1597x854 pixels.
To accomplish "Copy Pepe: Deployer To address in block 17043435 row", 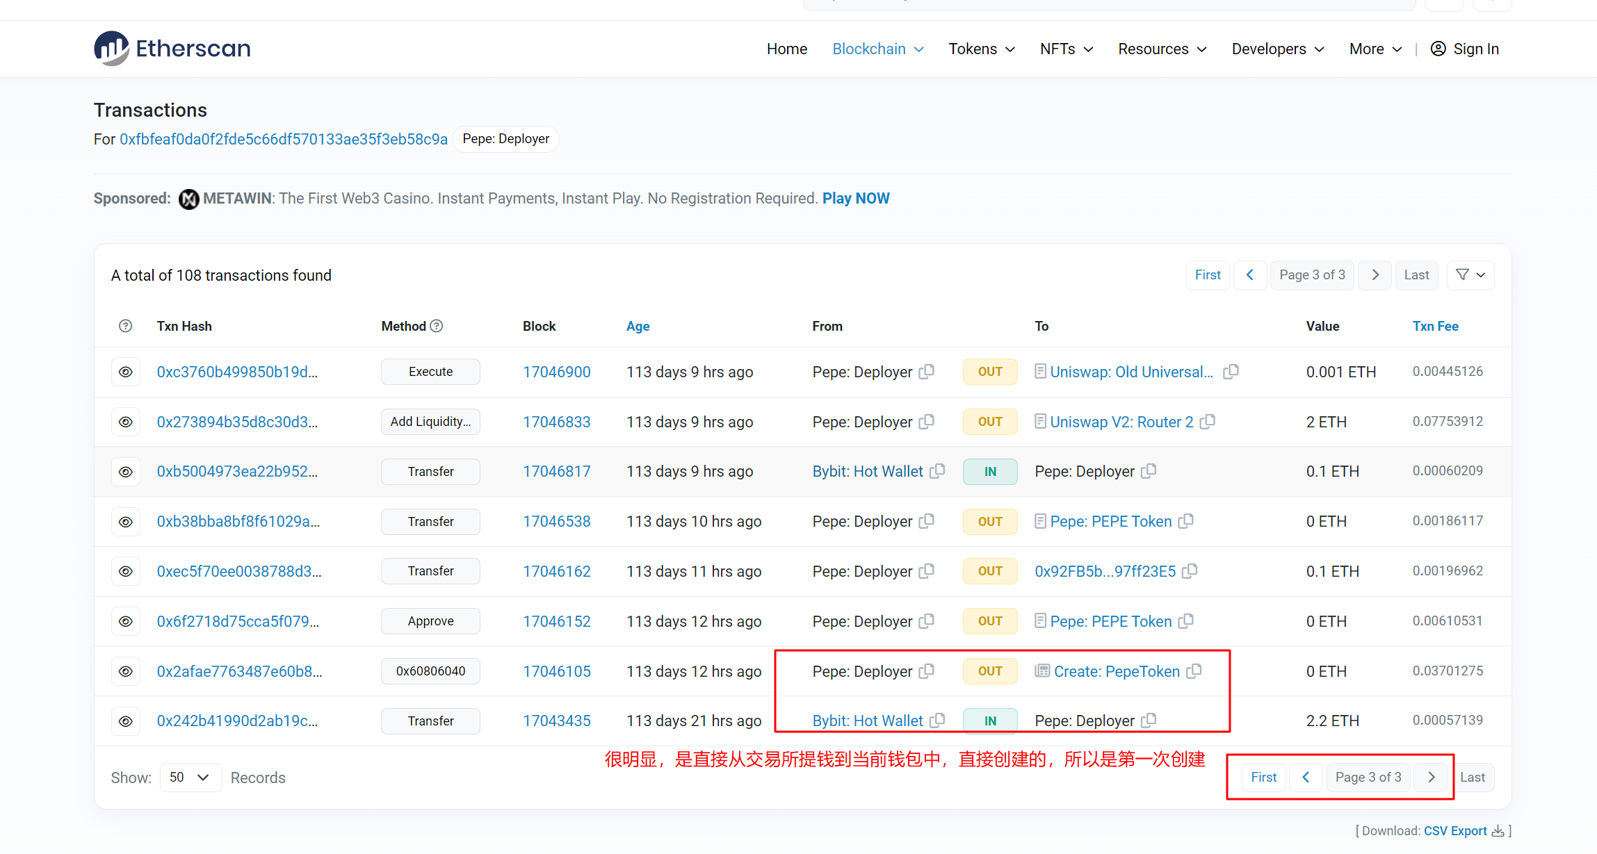I will pos(1149,721).
